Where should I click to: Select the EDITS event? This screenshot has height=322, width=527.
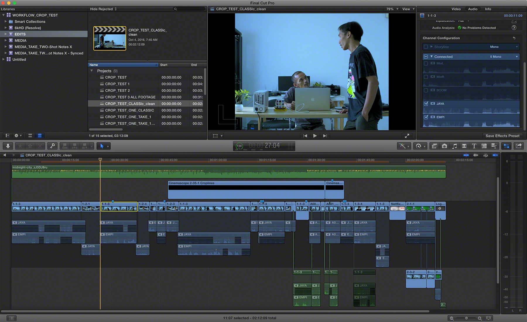44,34
